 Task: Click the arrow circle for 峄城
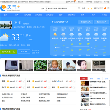[x=49, y=81]
